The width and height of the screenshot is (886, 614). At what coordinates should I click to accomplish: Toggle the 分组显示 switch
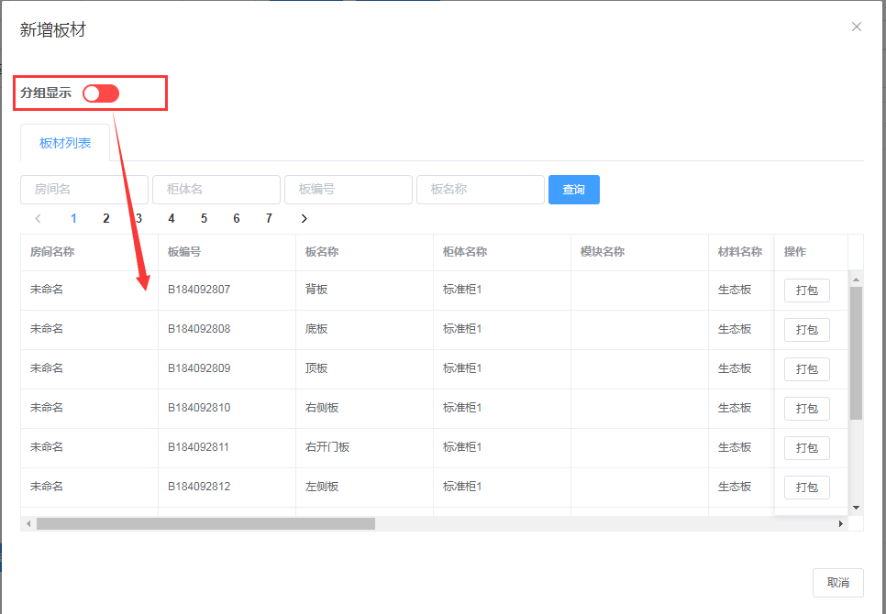101,93
